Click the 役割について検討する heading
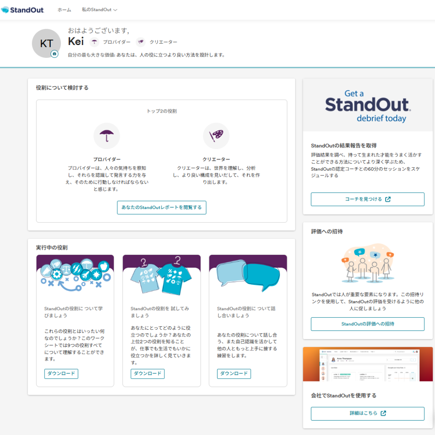 tap(62, 88)
